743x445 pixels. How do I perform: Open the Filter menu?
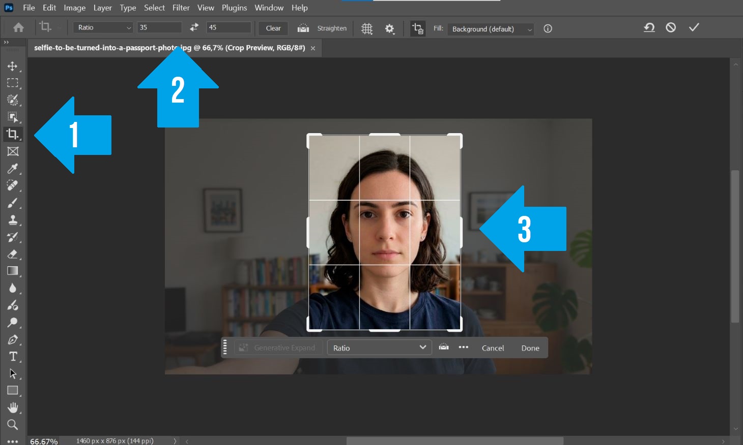click(181, 8)
